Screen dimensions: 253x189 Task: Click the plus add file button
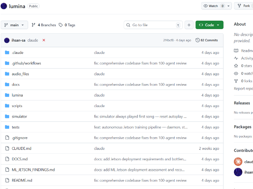pyautogui.click(x=189, y=25)
